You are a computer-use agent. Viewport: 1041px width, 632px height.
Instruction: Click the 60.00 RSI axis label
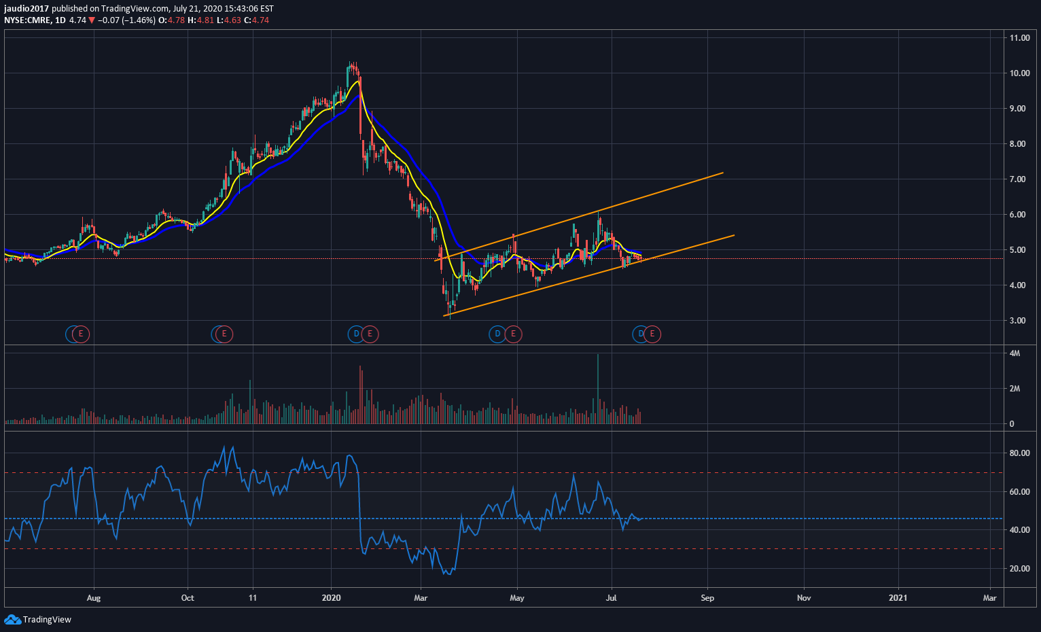pyautogui.click(x=1020, y=492)
